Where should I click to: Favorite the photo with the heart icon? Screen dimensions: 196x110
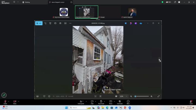click(44, 96)
